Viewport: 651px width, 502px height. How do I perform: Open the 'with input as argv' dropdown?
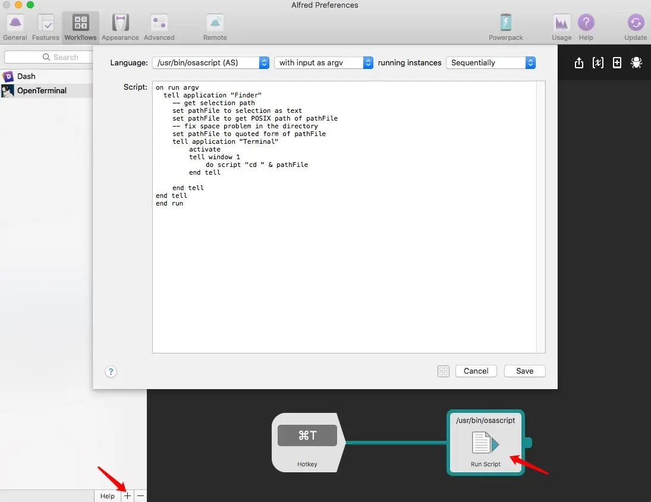pos(323,62)
